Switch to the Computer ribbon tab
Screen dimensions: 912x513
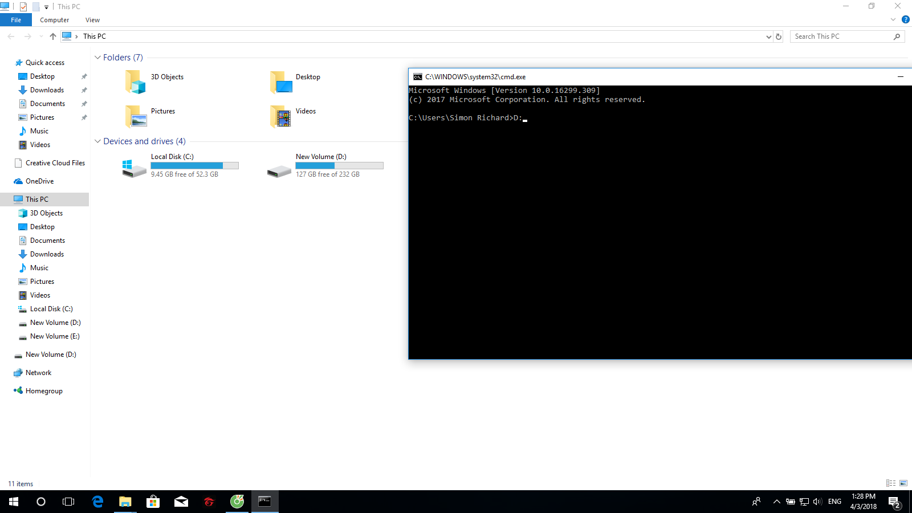point(54,19)
